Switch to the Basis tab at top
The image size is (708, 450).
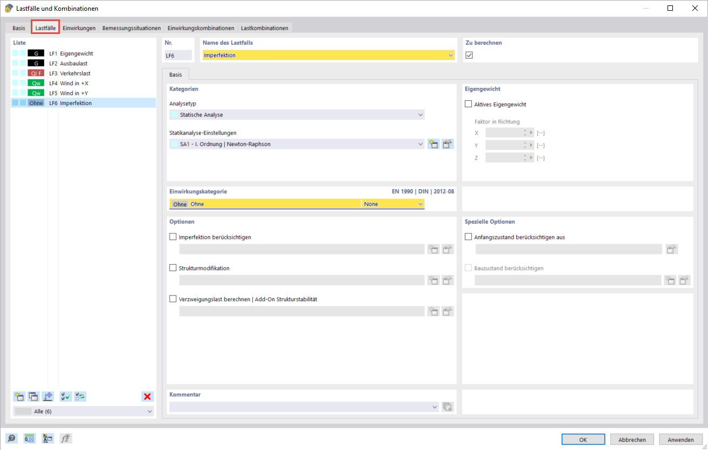point(19,28)
